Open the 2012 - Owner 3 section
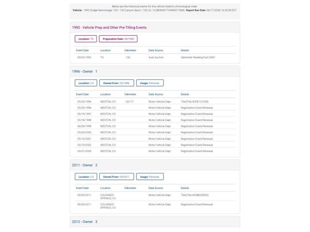 [155, 222]
